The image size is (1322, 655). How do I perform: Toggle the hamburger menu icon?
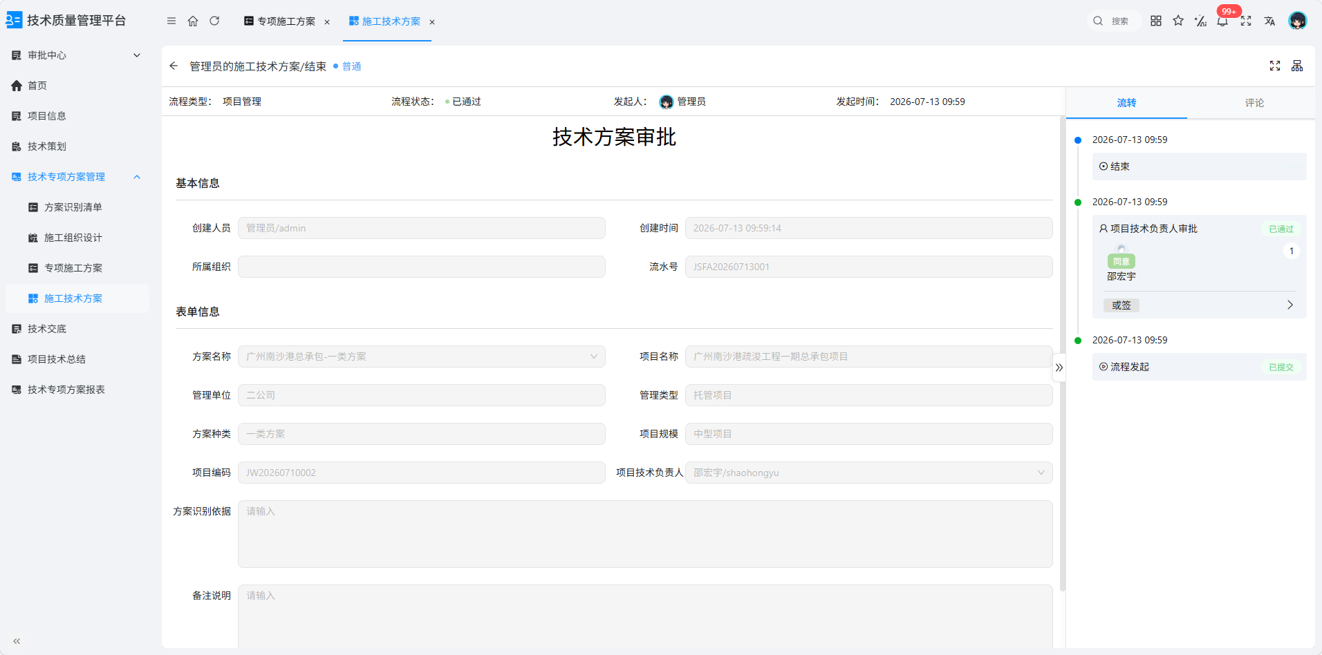(x=171, y=21)
